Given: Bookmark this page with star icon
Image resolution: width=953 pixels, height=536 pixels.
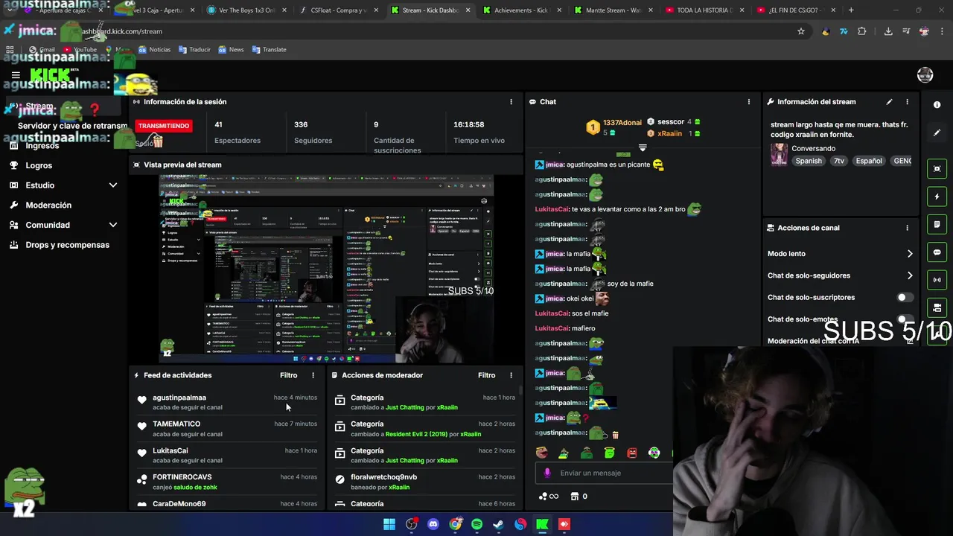Looking at the screenshot, I should 801,31.
